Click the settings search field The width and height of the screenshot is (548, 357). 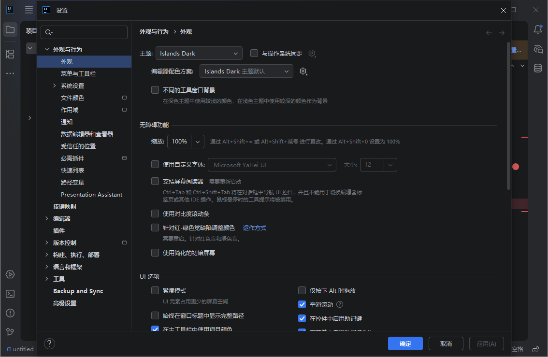[x=84, y=32]
